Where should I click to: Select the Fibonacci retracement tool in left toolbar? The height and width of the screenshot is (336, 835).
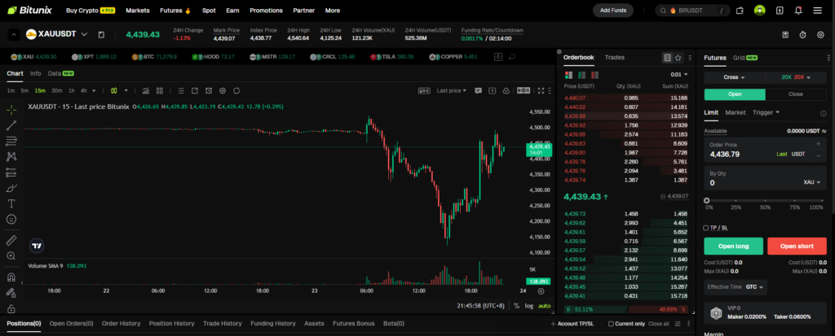11,141
